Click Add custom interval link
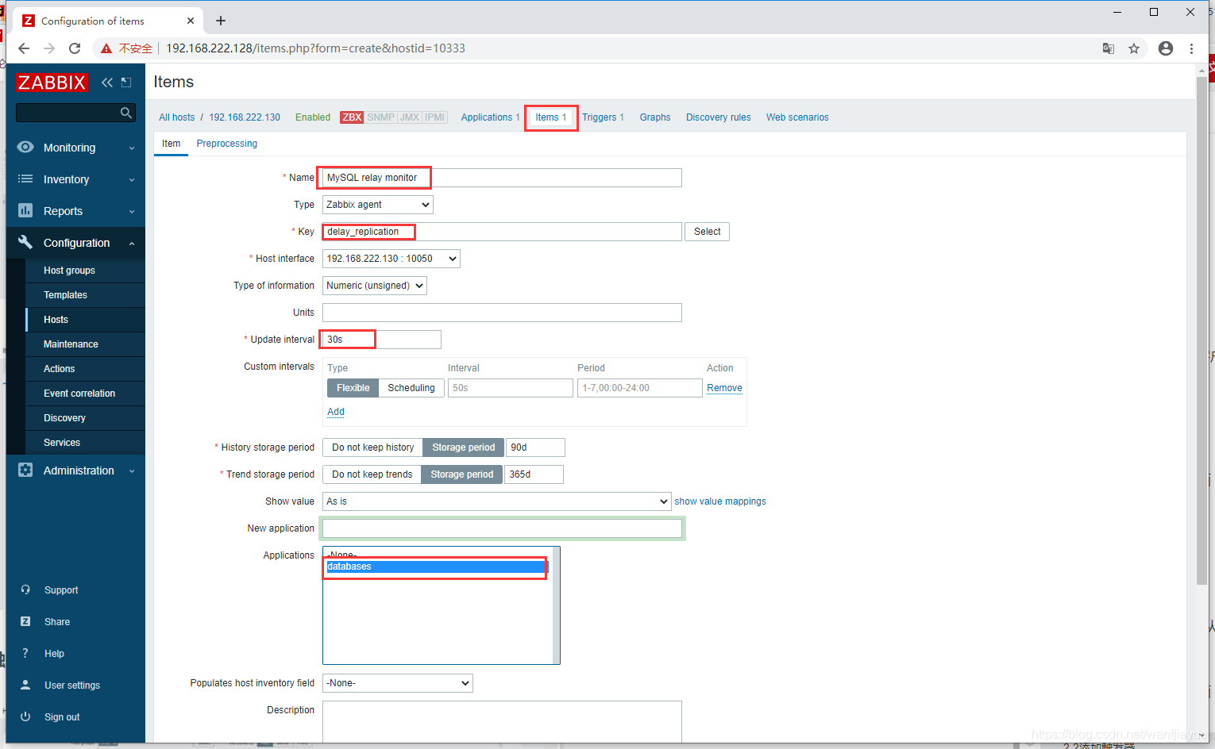Viewport: 1215px width, 749px height. (x=336, y=412)
